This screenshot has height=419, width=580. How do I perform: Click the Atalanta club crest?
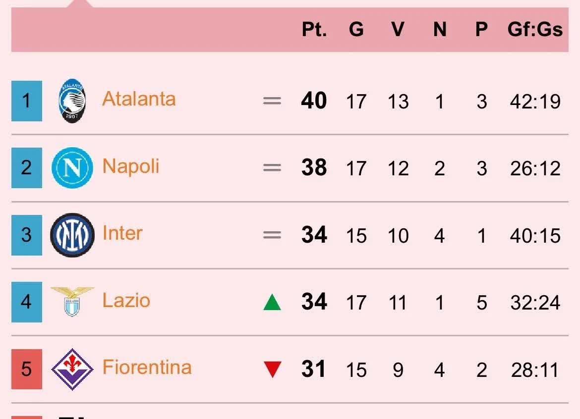pyautogui.click(x=72, y=101)
